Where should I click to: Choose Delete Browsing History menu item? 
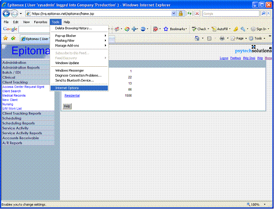coord(73,28)
